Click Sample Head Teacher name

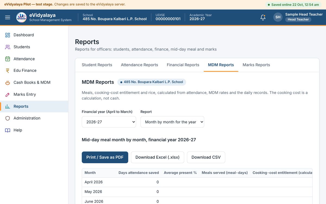(304, 14)
